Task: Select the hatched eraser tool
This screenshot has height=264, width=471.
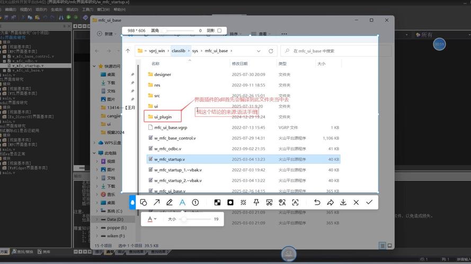Action: [x=243, y=203]
